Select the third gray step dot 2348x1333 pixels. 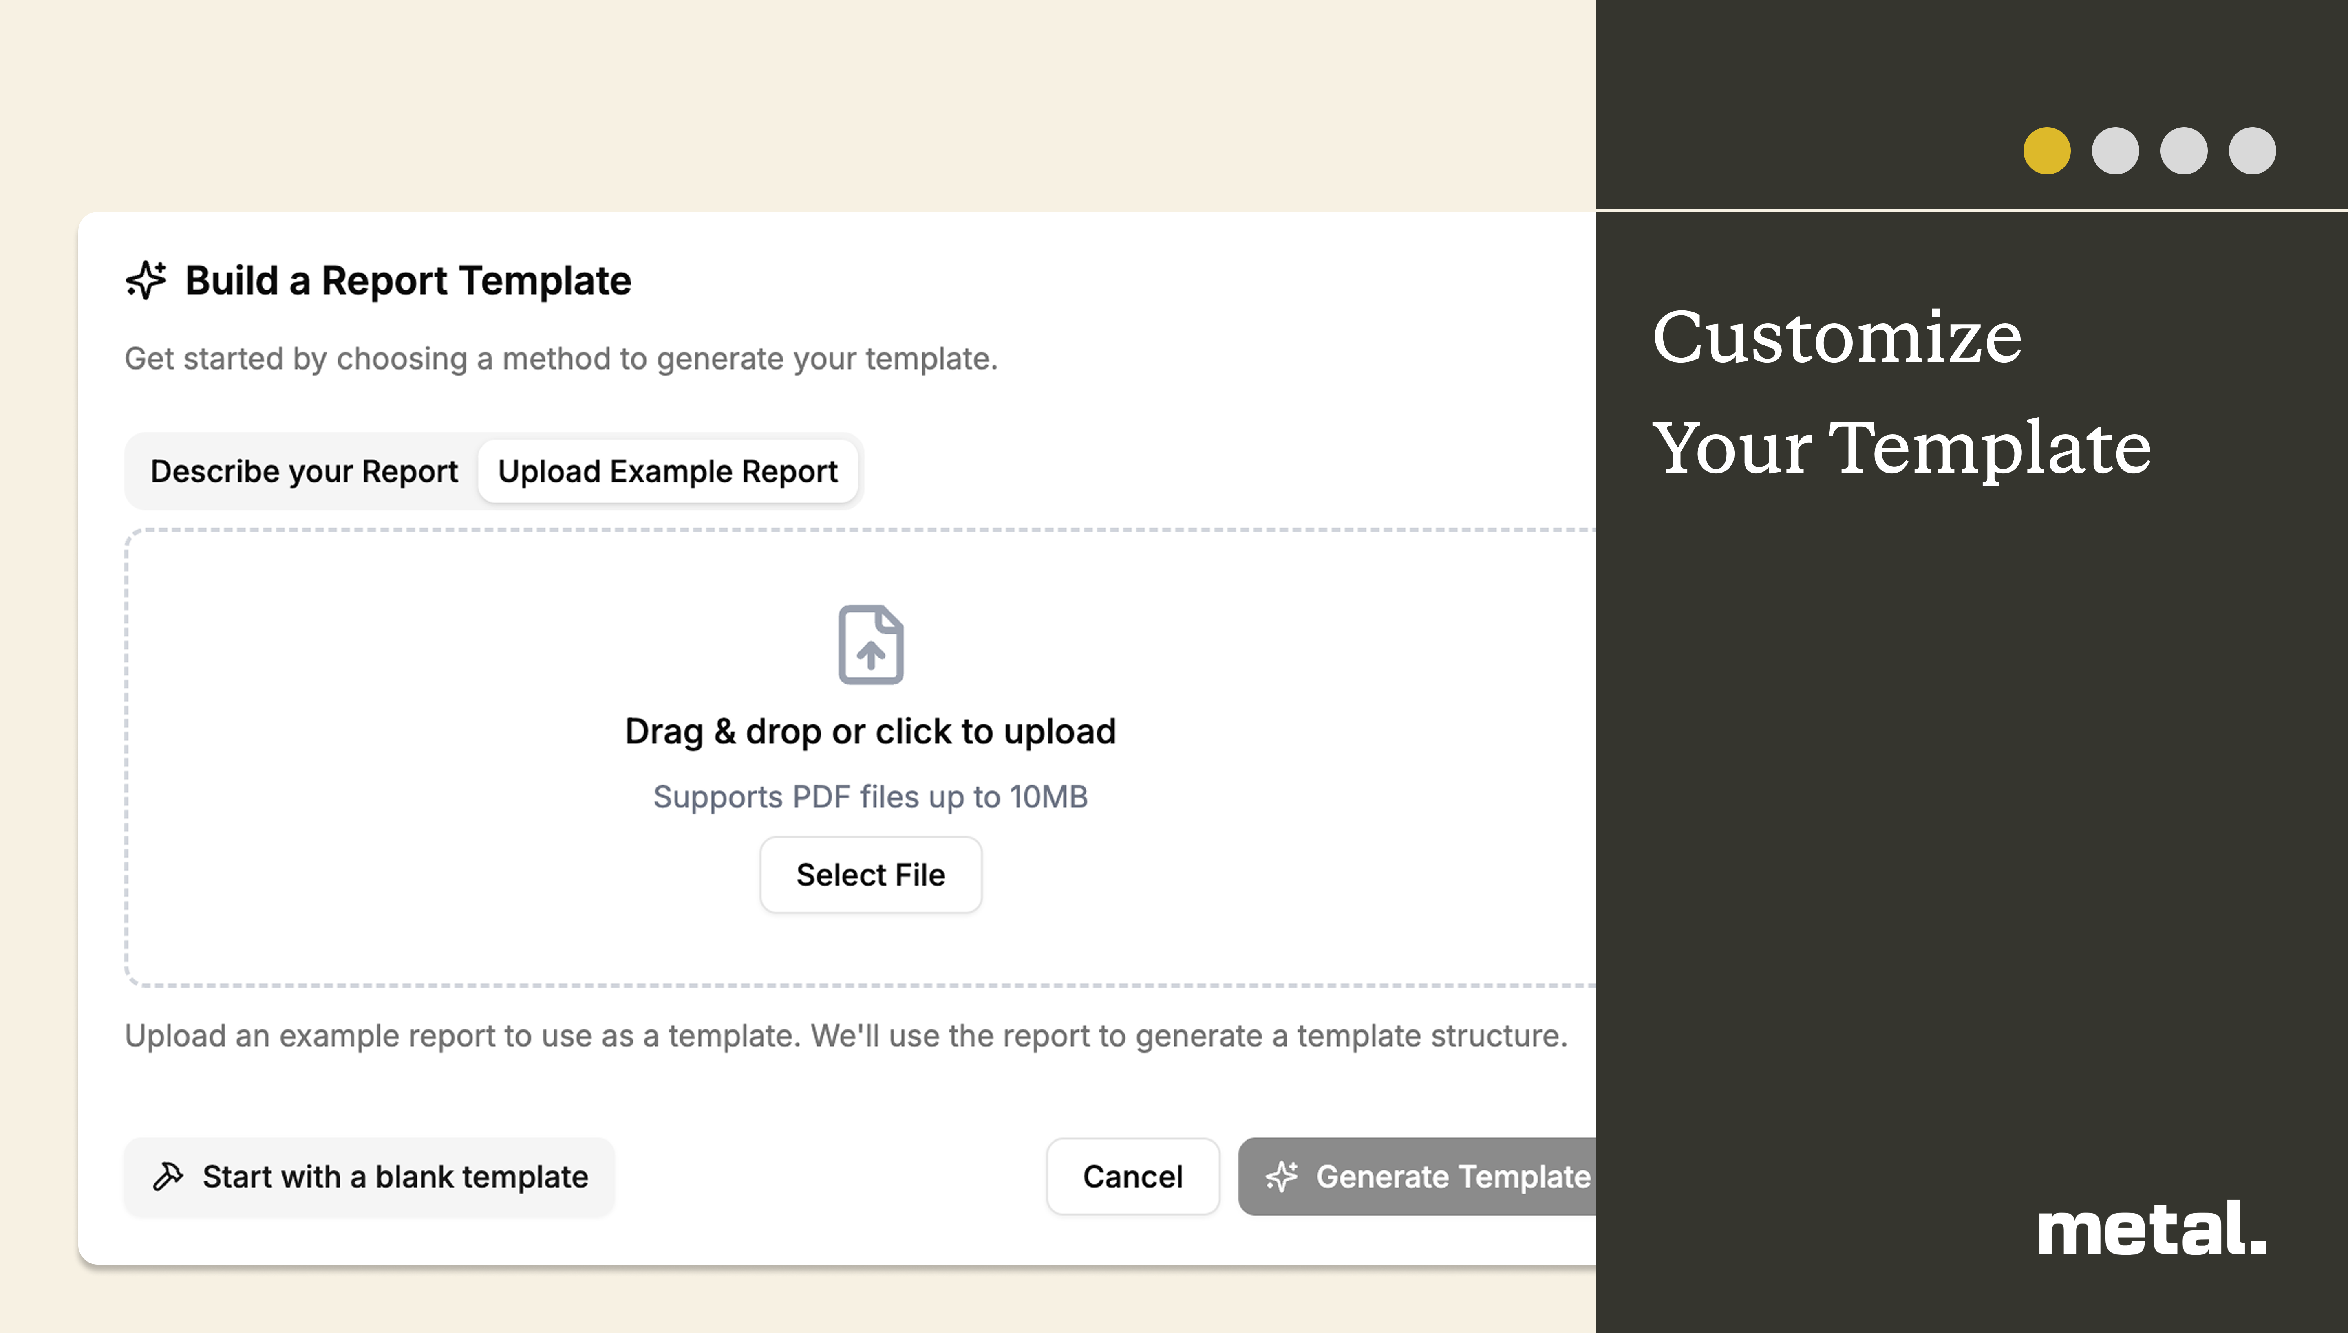click(2184, 151)
